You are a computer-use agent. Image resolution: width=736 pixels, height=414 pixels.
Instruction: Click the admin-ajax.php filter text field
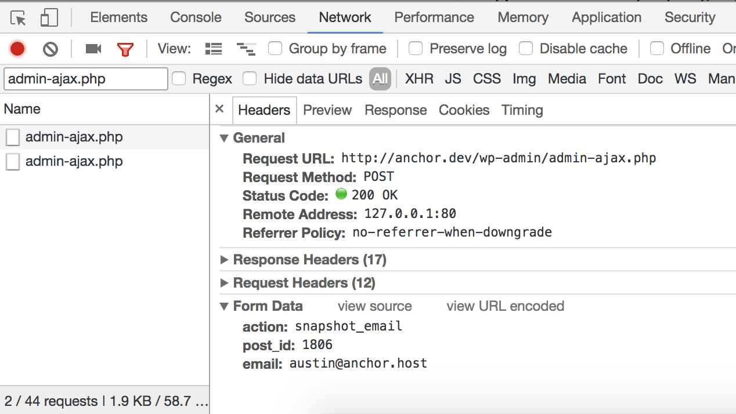tap(85, 79)
